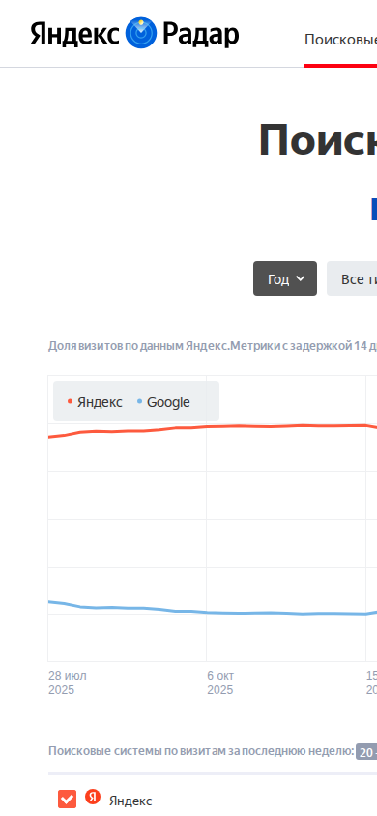Open the Год period dropdown
Image resolution: width=377 pixels, height=816 pixels.
(285, 278)
